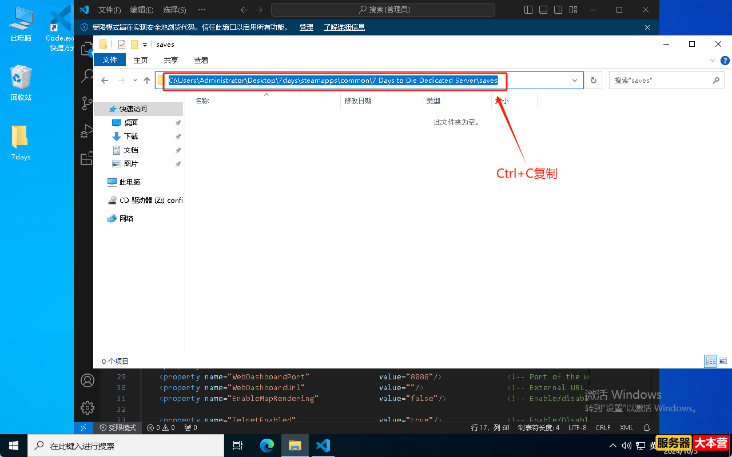Open VS Code Explorer activity bar icon
The image size is (732, 457).
[87, 48]
